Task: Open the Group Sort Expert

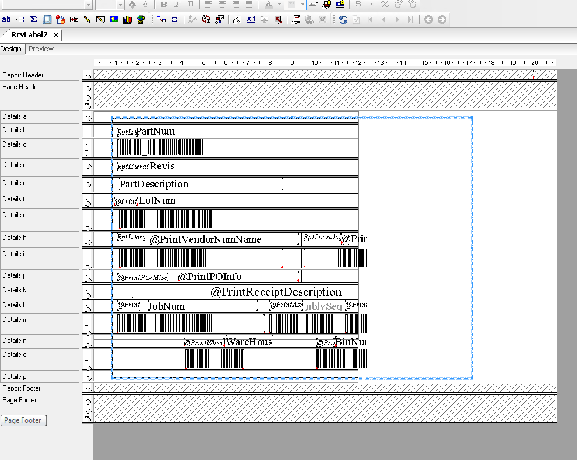Action: coord(192,19)
